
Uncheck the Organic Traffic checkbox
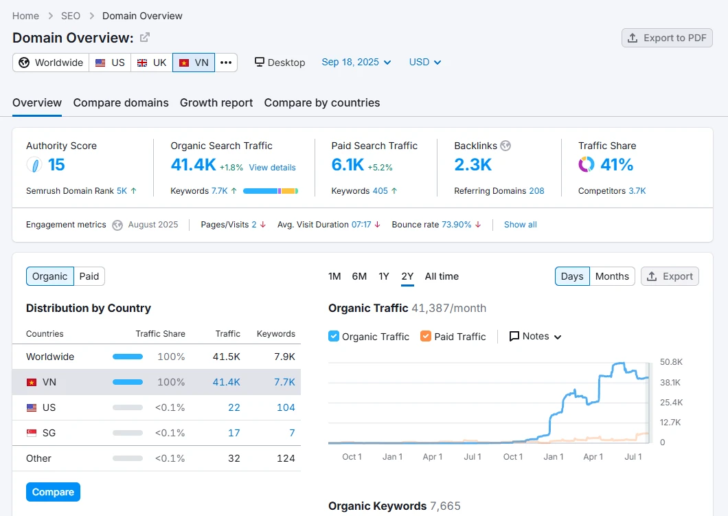click(334, 337)
